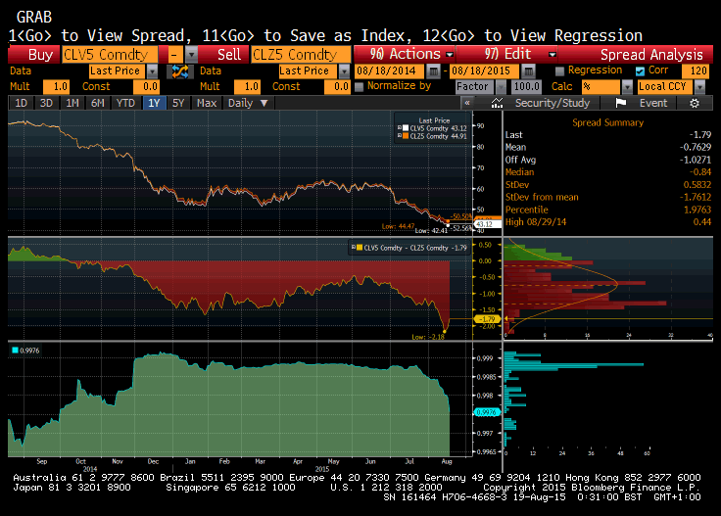This screenshot has height=516, width=721.
Task: Click the Sell button
Action: (224, 55)
